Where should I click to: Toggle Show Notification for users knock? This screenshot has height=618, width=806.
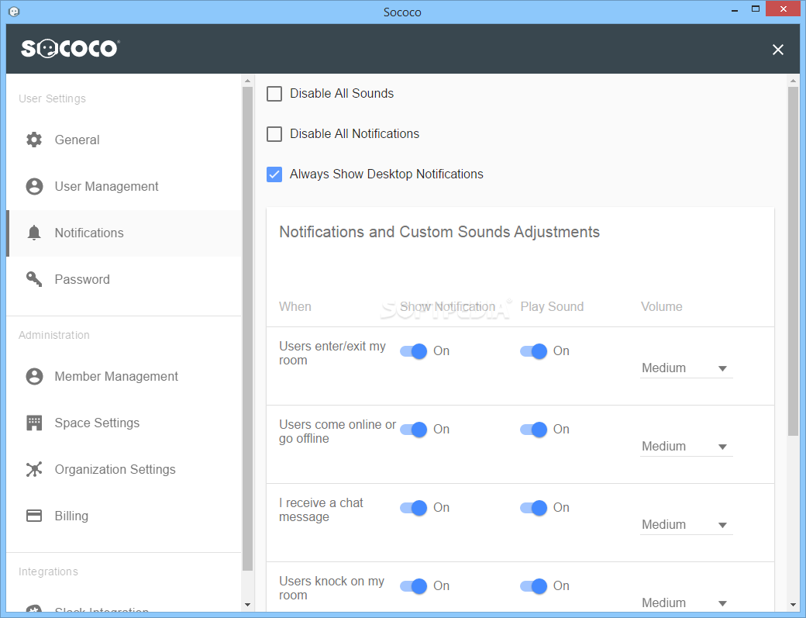point(414,586)
